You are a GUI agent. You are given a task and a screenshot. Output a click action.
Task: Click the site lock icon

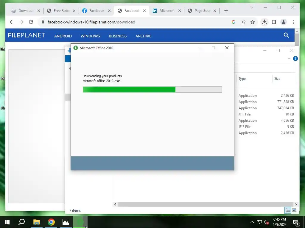coord(43,22)
